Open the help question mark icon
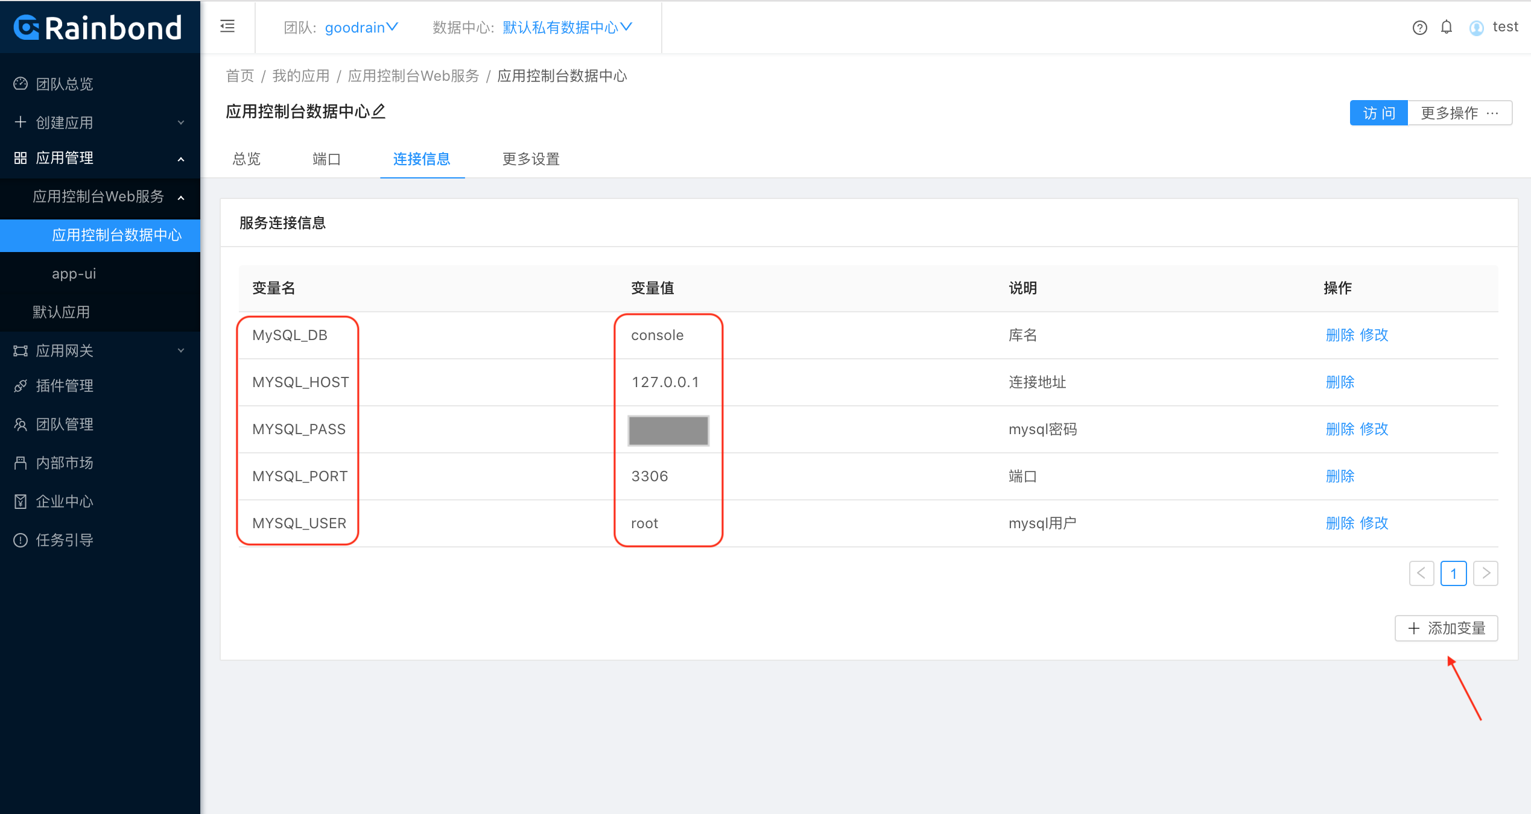This screenshot has height=814, width=1531. (x=1419, y=28)
